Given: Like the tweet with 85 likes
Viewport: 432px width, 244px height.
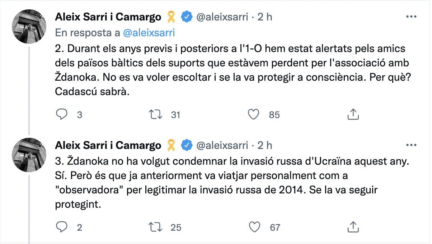Looking at the screenshot, I should (254, 114).
